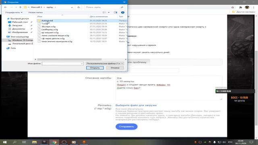
Task: Go back in the file dialog
Action: pos(5,7)
